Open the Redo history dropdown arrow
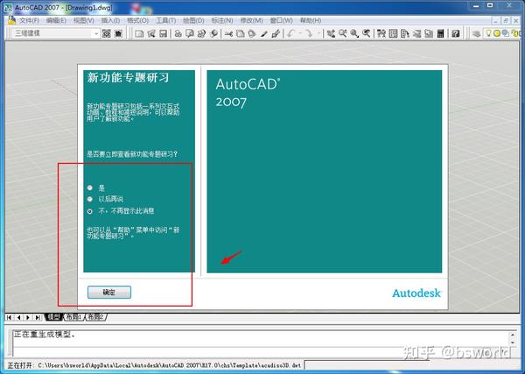This screenshot has height=374, width=525. [x=318, y=33]
